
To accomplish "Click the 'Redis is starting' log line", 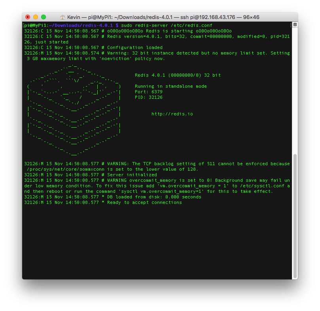I will tap(128, 31).
